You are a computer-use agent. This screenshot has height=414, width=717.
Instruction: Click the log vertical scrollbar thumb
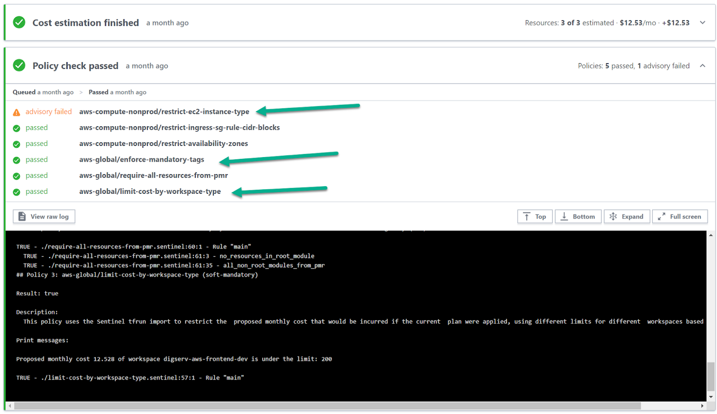pyautogui.click(x=711, y=376)
